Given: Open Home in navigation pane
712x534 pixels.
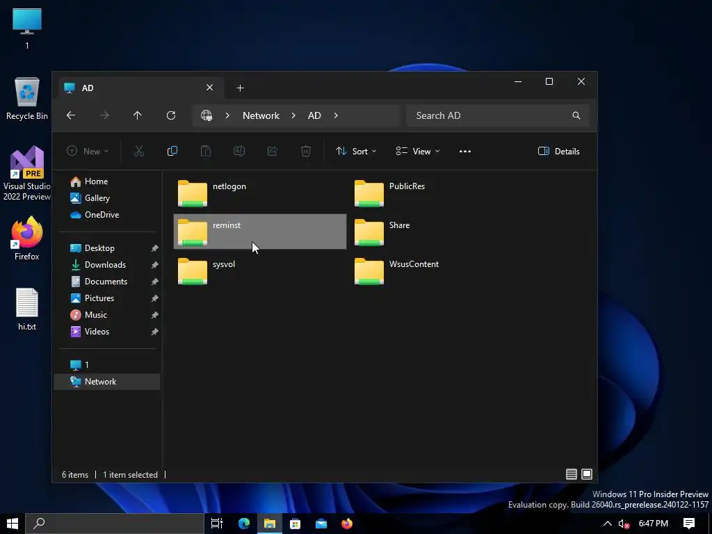Looking at the screenshot, I should (107, 181).
